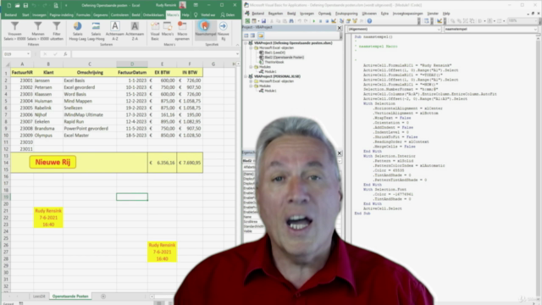Close the Project - VBAProject pane
This screenshot has width=542, height=305.
pyautogui.click(x=339, y=28)
